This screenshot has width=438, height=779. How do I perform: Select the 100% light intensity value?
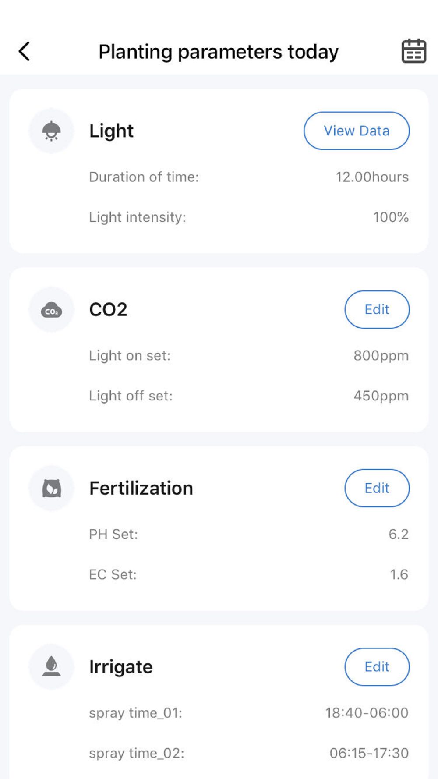[x=391, y=217]
